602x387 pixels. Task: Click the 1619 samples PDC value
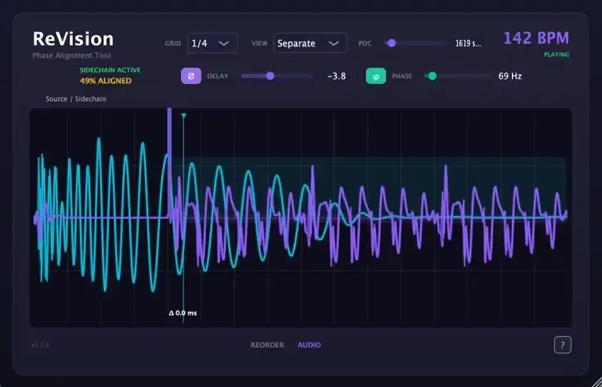click(468, 43)
